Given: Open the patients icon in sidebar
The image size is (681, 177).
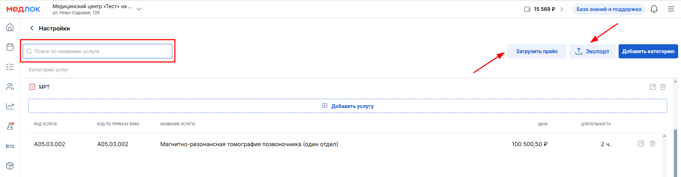Looking at the screenshot, I should coord(10,87).
